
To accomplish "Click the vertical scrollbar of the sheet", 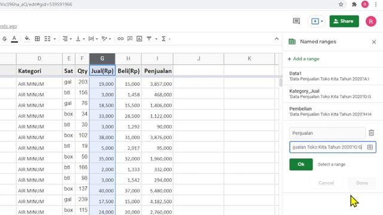I will [281, 82].
